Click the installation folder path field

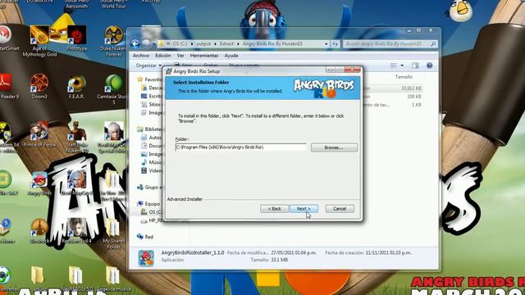(240, 147)
